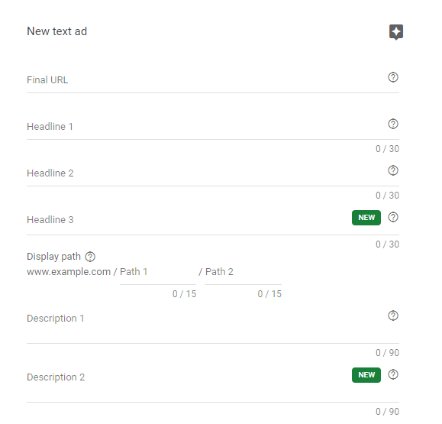The width and height of the screenshot is (442, 424).
Task: Open the help icon for Headline 1
Action: (x=393, y=124)
